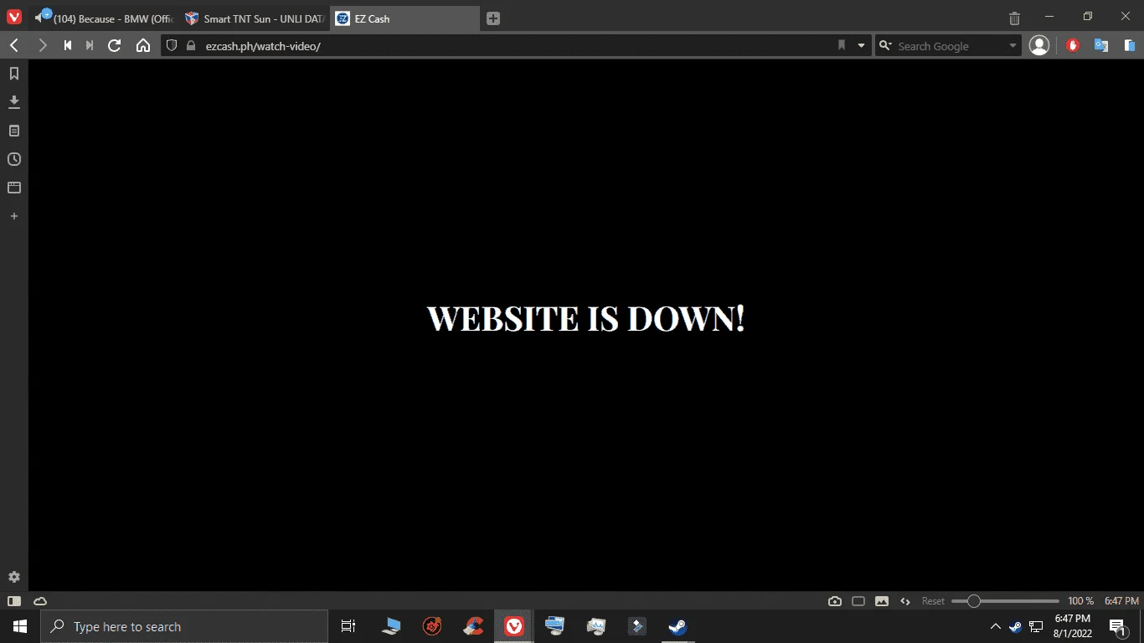Open the Vivaldi sync cloud status
The image size is (1144, 643).
coord(39,601)
